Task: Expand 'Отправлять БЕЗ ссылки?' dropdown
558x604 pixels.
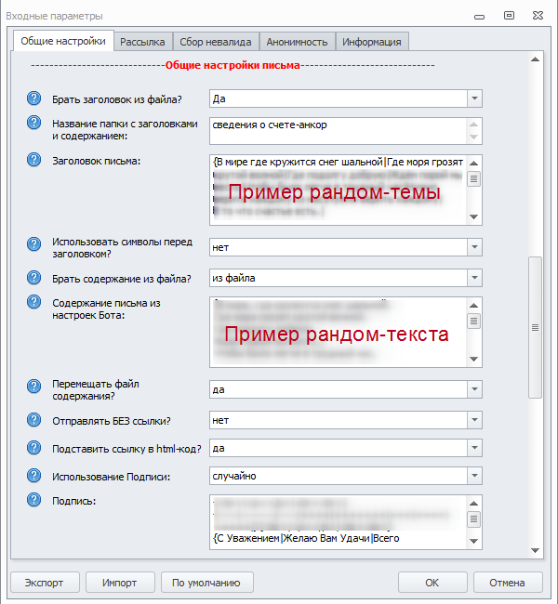Action: (474, 420)
